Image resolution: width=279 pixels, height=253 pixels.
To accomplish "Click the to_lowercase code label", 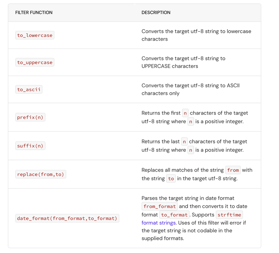I will tap(35, 35).
